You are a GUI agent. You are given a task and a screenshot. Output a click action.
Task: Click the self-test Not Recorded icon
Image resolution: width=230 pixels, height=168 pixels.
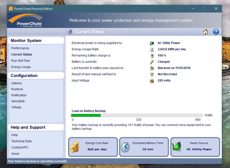click(x=152, y=74)
